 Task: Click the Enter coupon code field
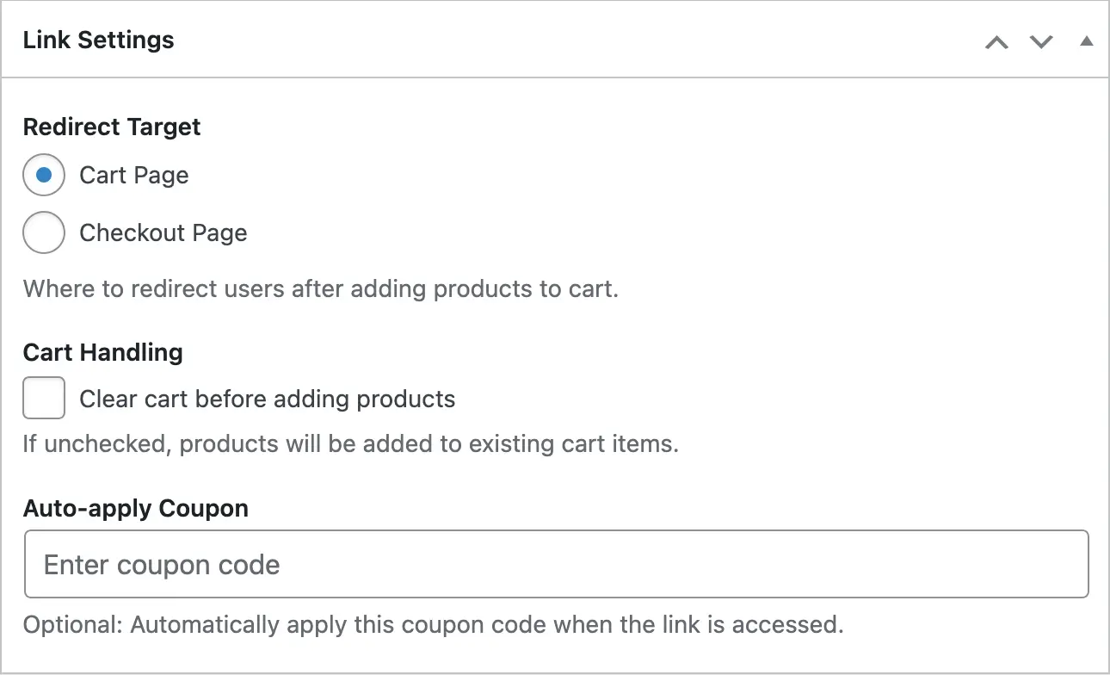(556, 565)
